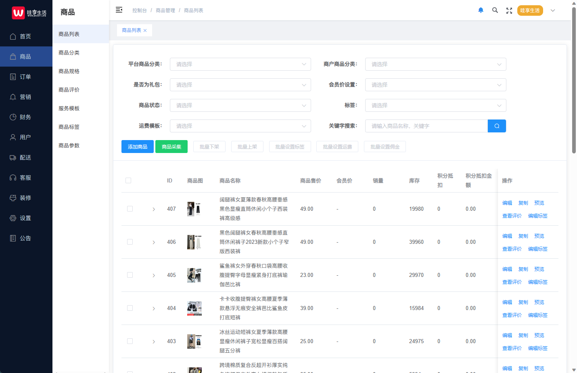Image resolution: width=577 pixels, height=373 pixels.
Task: Toggle fullscreen mode icon
Action: pos(509,11)
